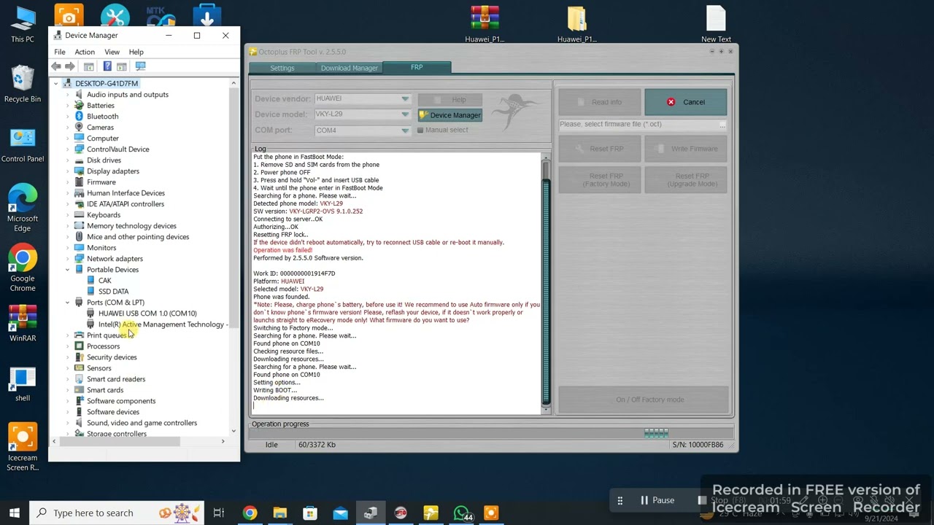934x525 pixels.
Task: Click the Windows Start button
Action: (15, 513)
